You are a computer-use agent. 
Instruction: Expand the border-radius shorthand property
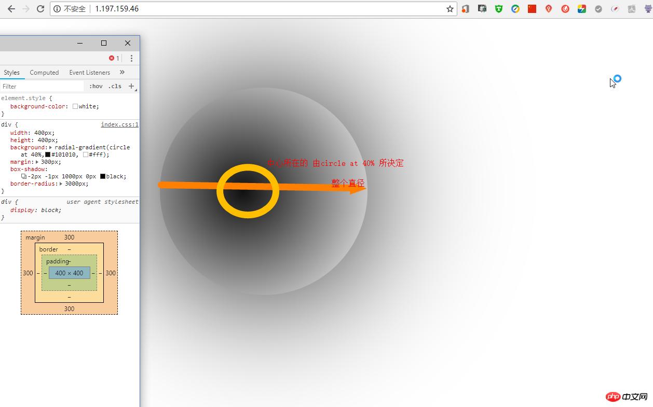61,184
